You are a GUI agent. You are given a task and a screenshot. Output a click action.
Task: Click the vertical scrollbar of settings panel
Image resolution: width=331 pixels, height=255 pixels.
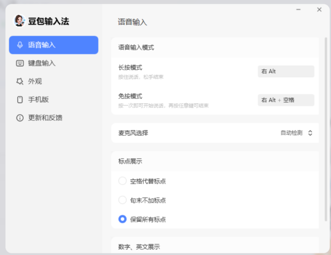[x=326, y=129]
